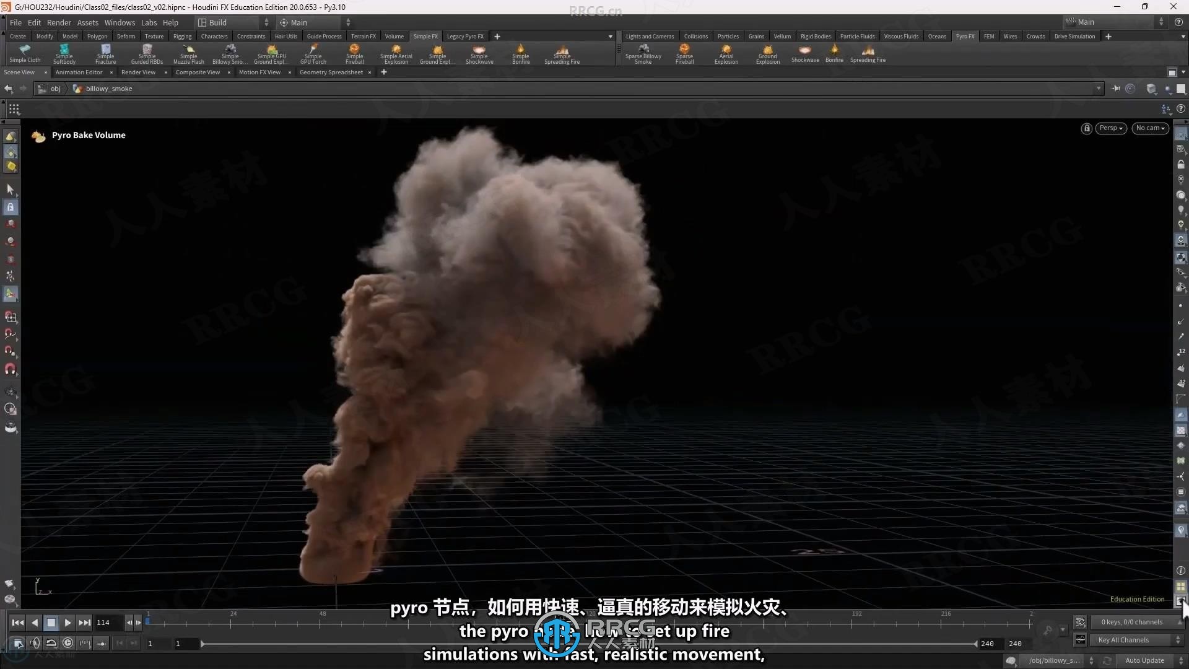This screenshot has width=1189, height=669.
Task: Click the Pyro Bake Volume operator icon
Action: [38, 136]
